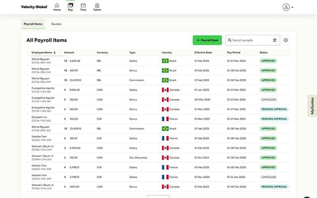Click effective date 03 Mar 2025
Image resolution: width=317 pixels, height=198 pixels.
click(203, 99)
